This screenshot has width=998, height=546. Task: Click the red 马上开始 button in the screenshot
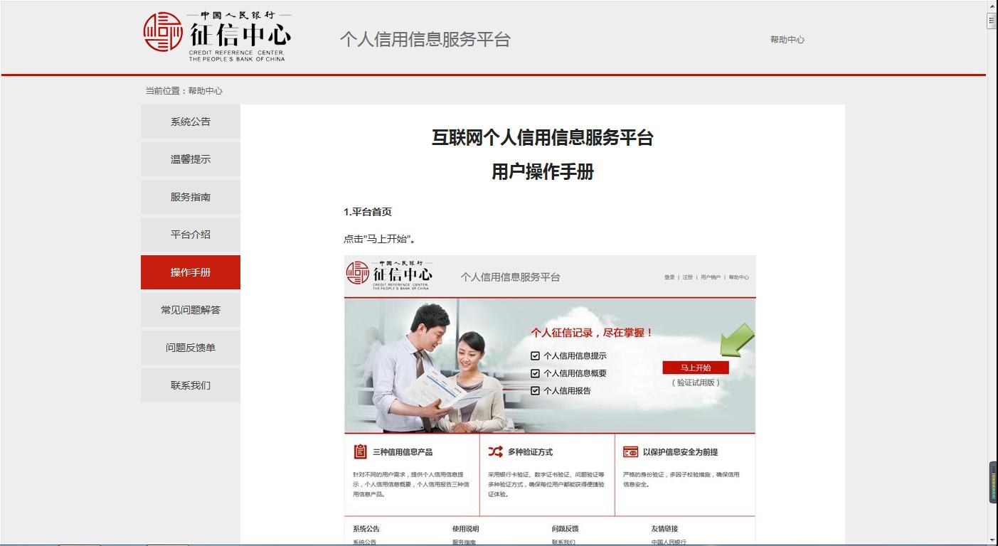pos(695,368)
